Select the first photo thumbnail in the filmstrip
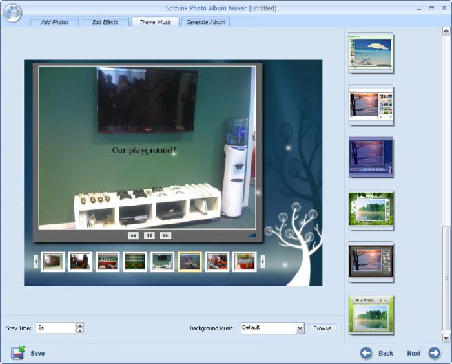The image size is (452, 364). click(53, 262)
